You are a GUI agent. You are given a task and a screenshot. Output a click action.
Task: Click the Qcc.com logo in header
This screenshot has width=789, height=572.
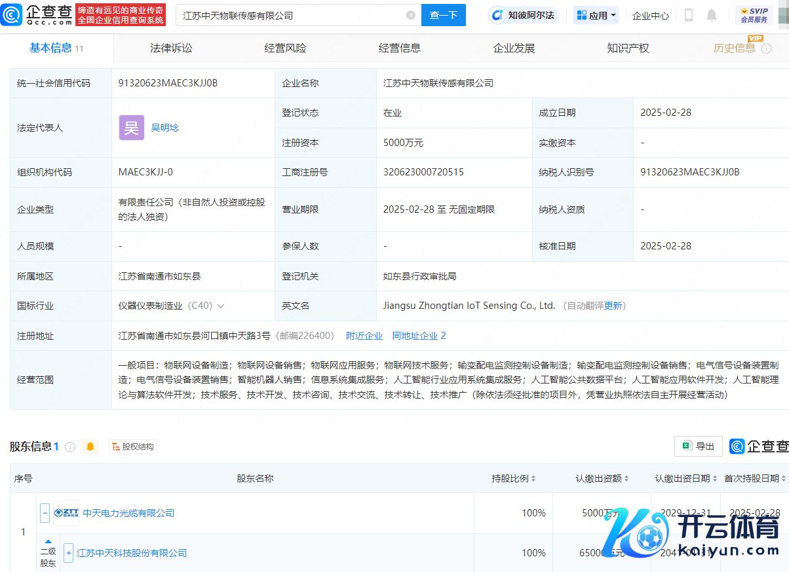tap(37, 14)
